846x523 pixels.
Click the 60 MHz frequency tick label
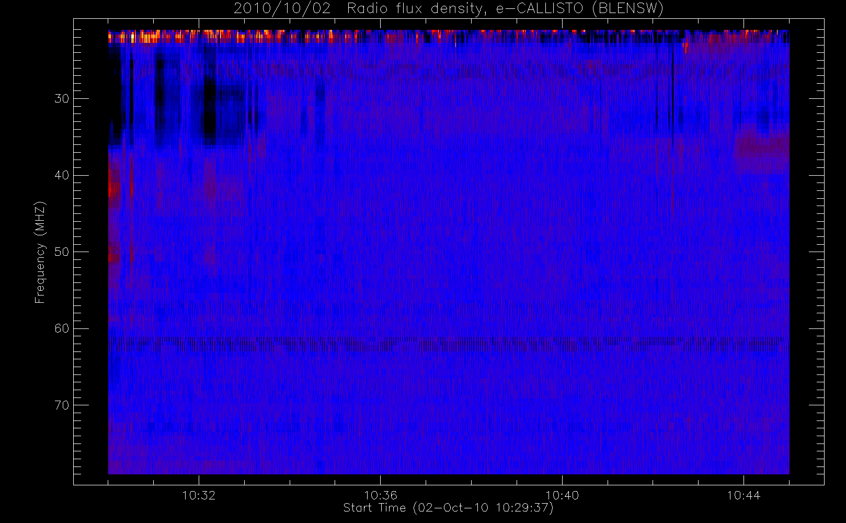[x=62, y=328]
